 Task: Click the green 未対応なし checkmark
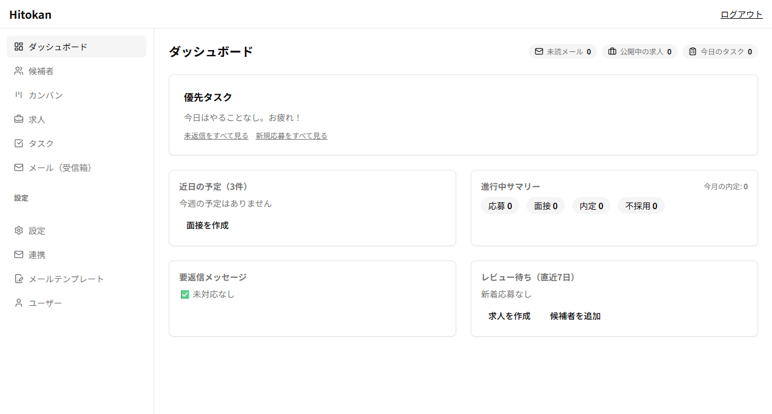click(x=185, y=294)
